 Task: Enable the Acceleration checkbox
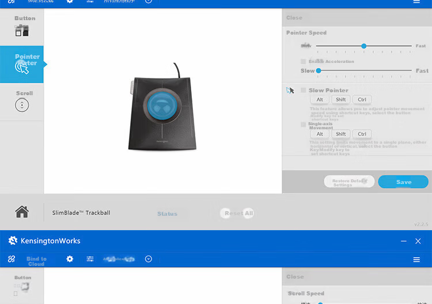303,61
